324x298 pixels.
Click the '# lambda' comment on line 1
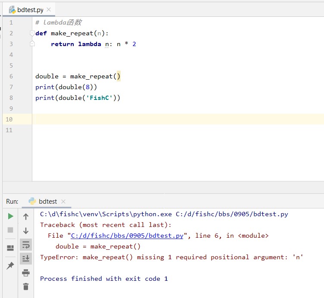tap(59, 22)
